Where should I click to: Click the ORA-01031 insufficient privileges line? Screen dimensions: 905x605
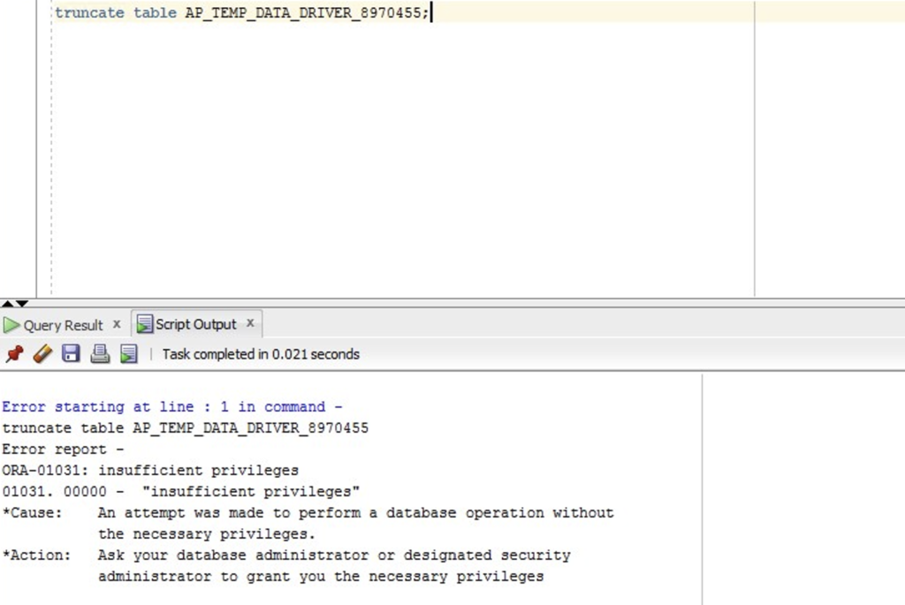tap(150, 470)
